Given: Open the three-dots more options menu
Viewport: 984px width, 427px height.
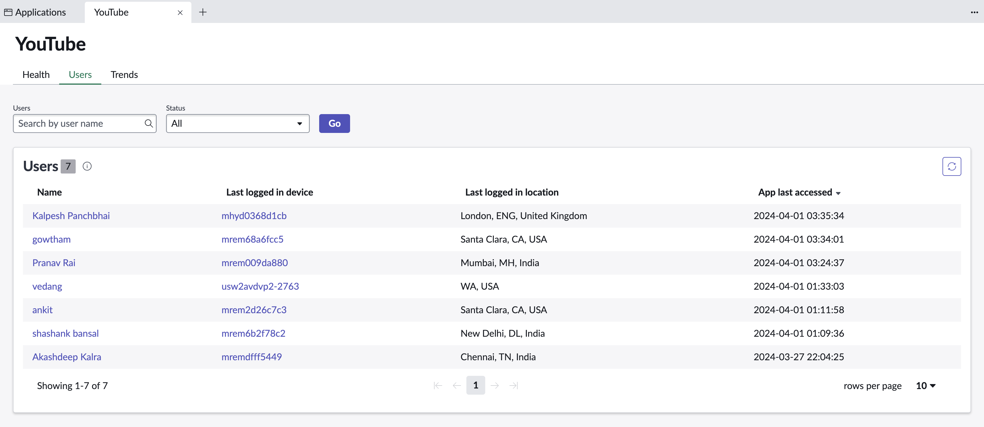Looking at the screenshot, I should point(974,12).
